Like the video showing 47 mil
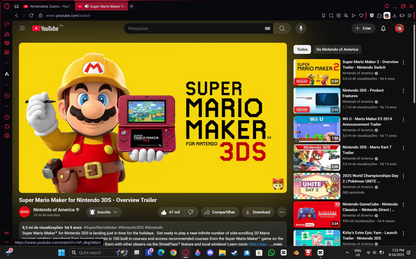This screenshot has height=259, width=416. coord(170,212)
